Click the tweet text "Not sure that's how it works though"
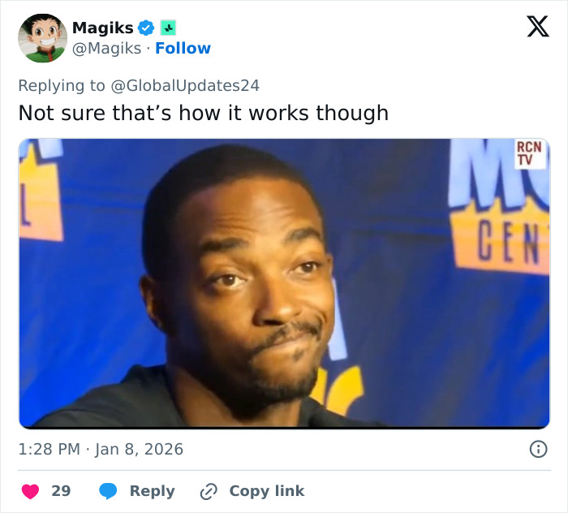The image size is (568, 513). pyautogui.click(x=203, y=113)
